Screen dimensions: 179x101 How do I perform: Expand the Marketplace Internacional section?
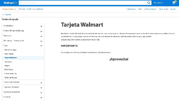point(23,41)
